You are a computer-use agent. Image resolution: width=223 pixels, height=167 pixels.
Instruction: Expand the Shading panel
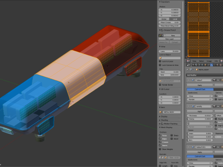coord(160,120)
